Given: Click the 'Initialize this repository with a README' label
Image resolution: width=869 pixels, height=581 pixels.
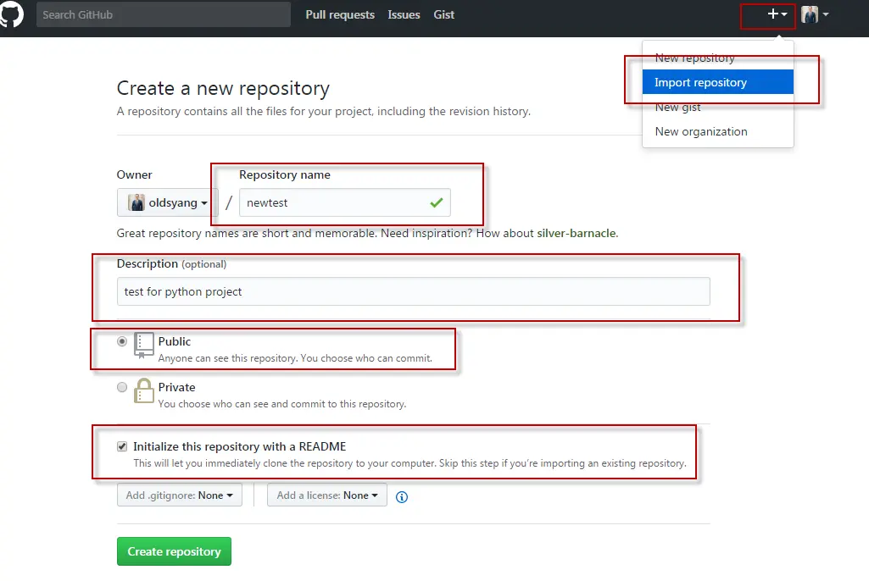Looking at the screenshot, I should point(239,446).
